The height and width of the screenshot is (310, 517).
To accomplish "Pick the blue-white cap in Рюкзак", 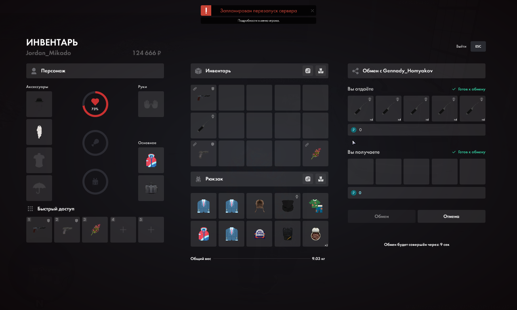I will pos(259,234).
